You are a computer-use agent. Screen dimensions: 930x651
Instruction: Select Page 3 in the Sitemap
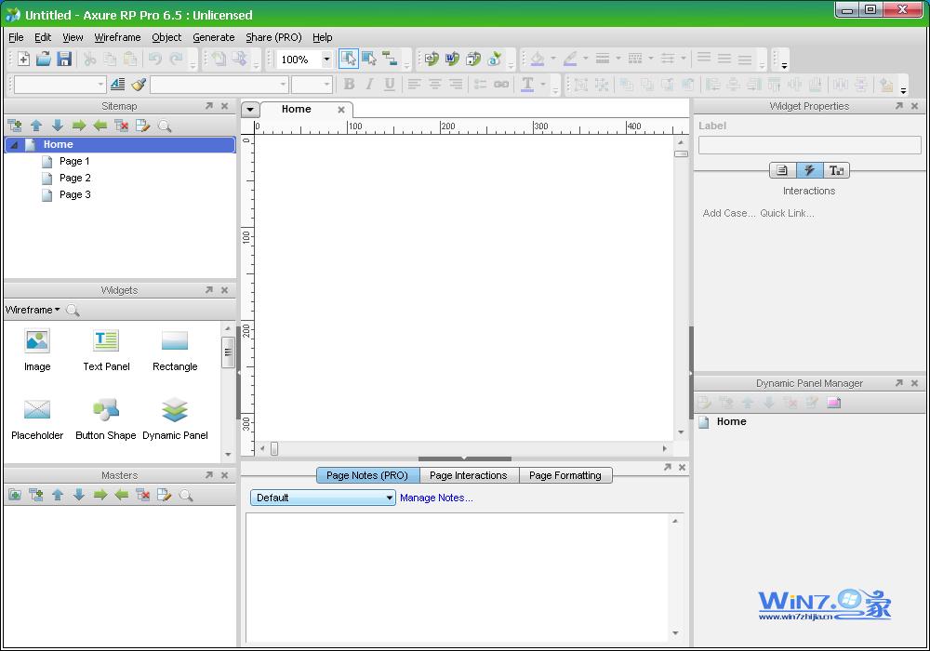(74, 194)
